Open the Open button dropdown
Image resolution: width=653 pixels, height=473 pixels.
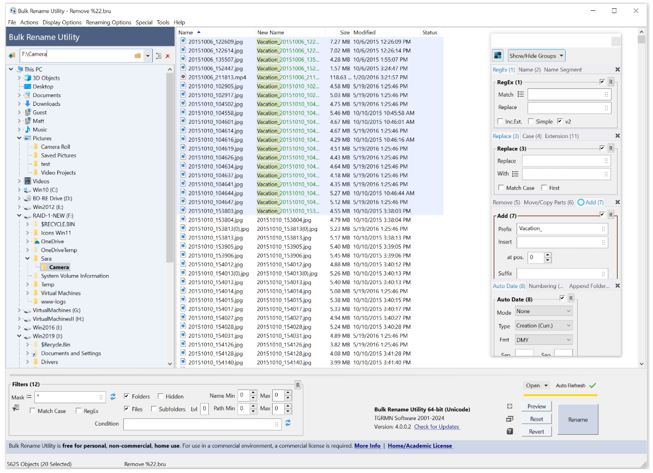coord(546,386)
